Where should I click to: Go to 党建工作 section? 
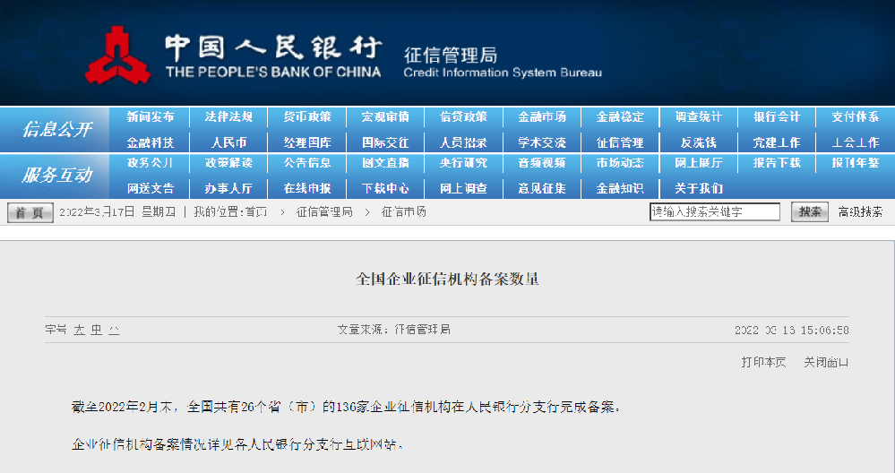pyautogui.click(x=777, y=142)
